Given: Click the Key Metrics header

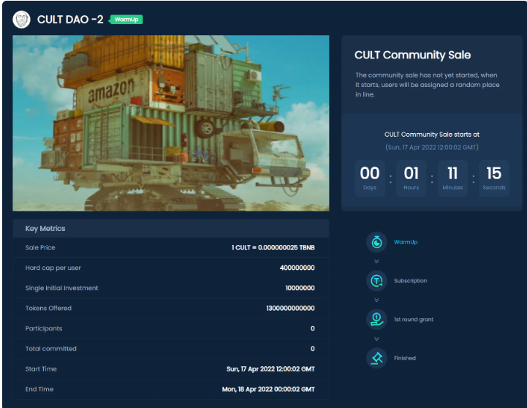Looking at the screenshot, I should 171,229.
